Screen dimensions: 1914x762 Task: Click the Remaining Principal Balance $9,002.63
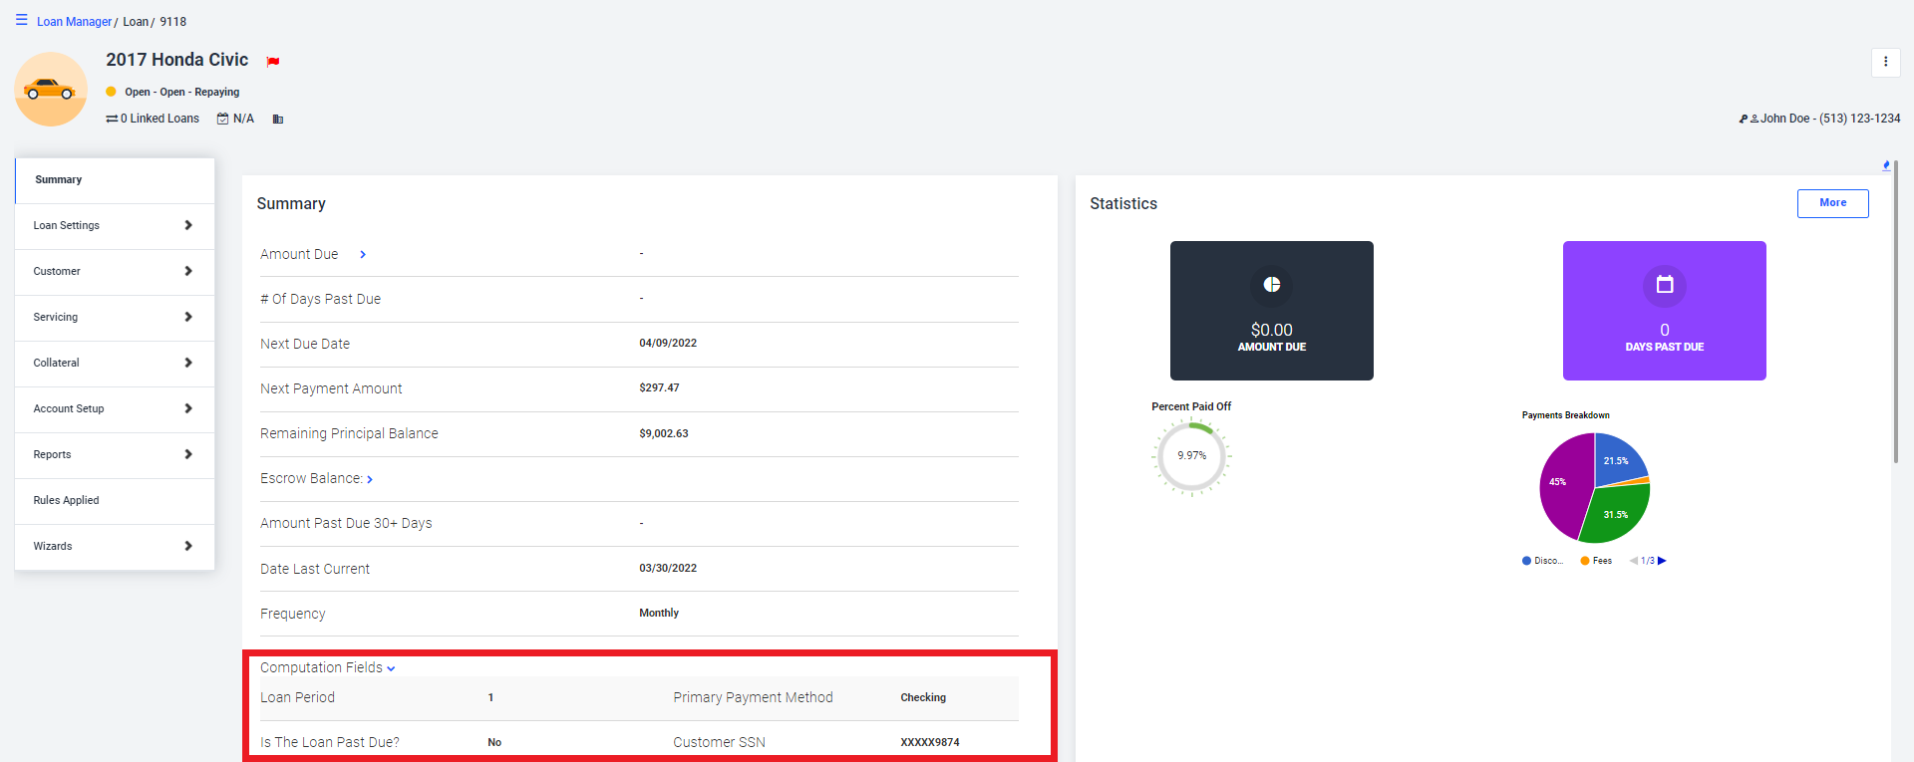pos(664,434)
